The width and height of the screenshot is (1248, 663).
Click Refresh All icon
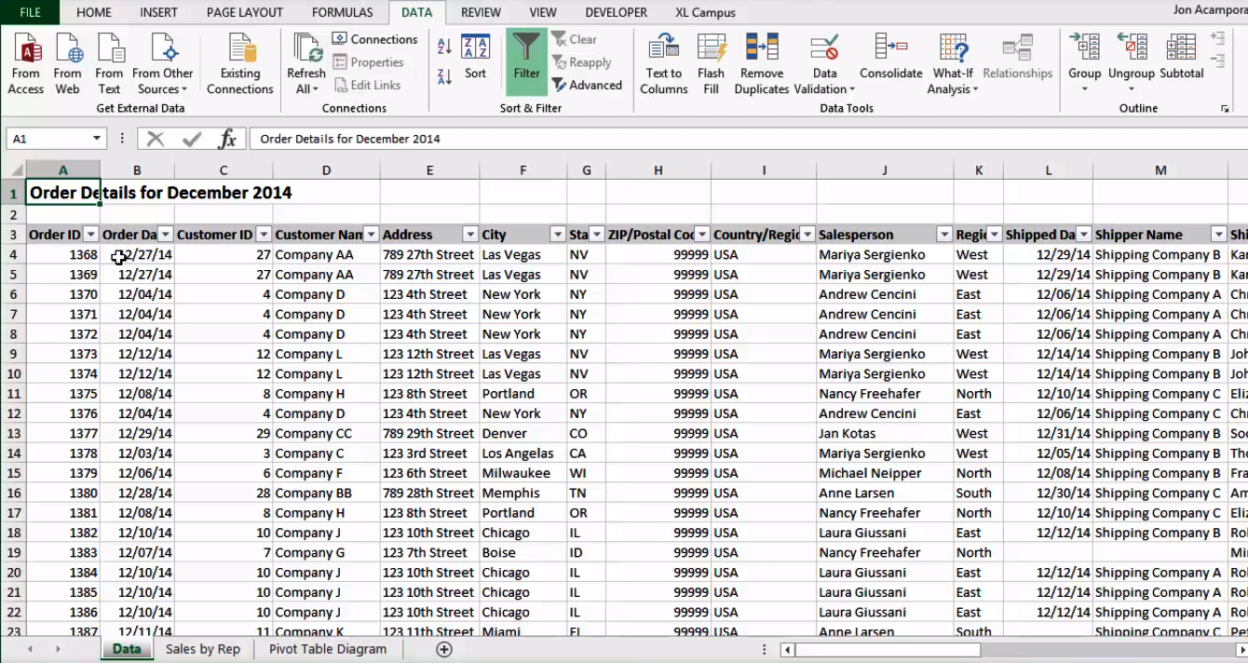pos(306,63)
